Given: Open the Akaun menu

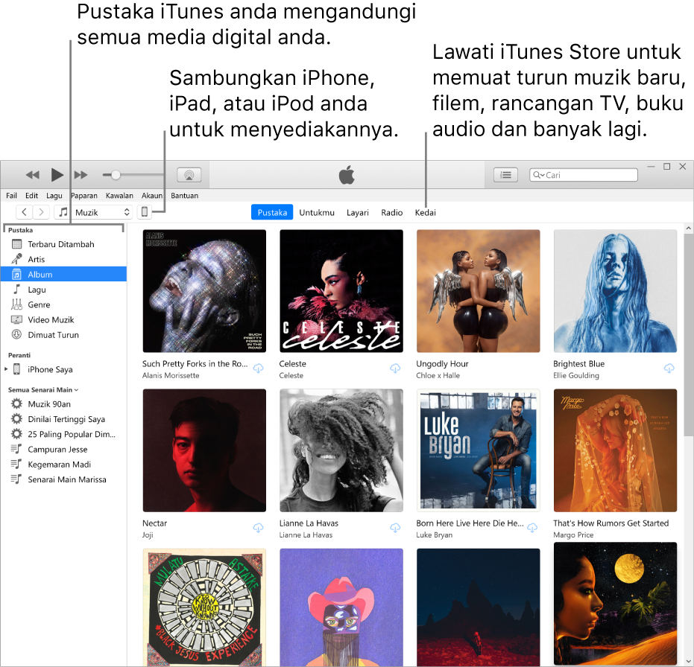Looking at the screenshot, I should click(151, 195).
